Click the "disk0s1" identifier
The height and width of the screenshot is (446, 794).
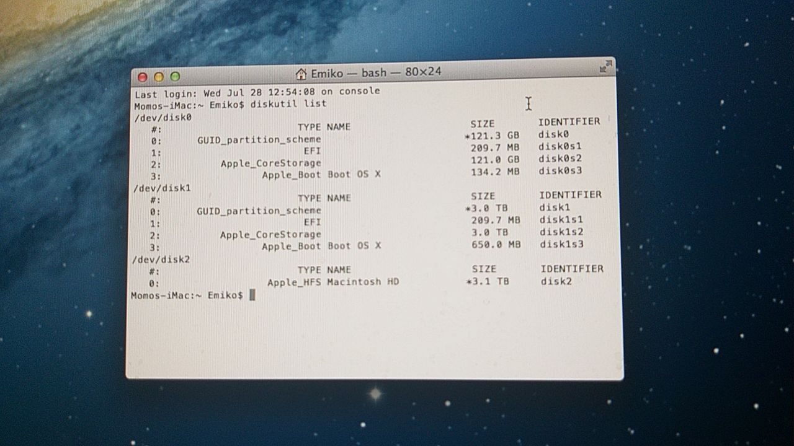pos(560,147)
